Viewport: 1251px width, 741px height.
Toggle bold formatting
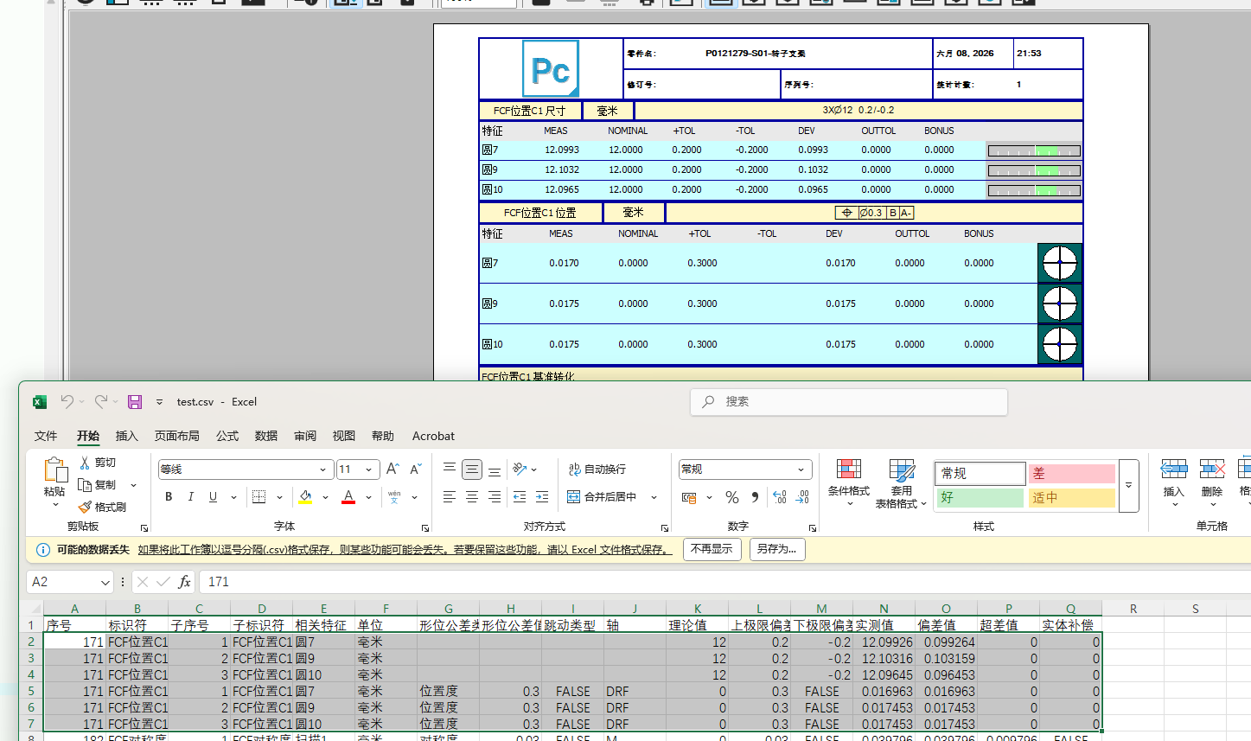[x=169, y=497]
